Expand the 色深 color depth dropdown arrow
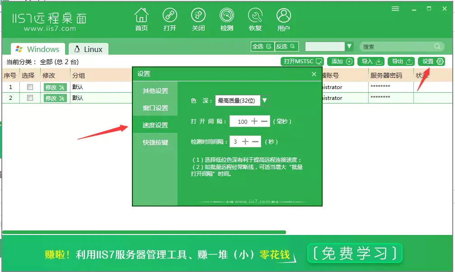 (x=264, y=100)
